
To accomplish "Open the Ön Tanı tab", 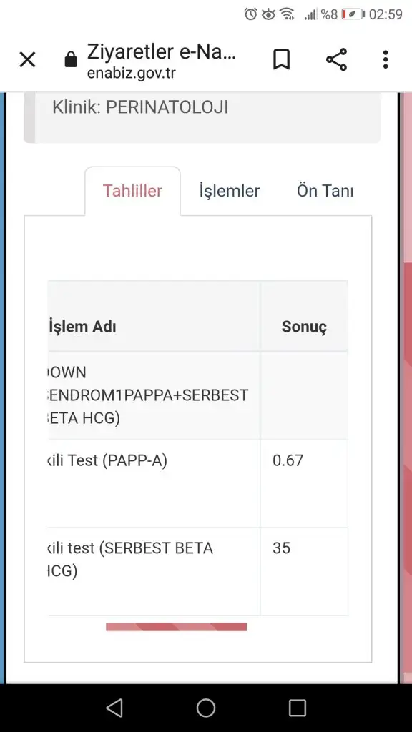I will (325, 191).
